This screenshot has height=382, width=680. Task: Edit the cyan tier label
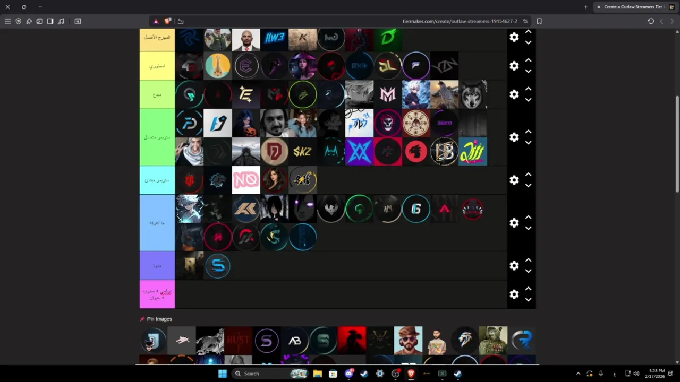157,180
